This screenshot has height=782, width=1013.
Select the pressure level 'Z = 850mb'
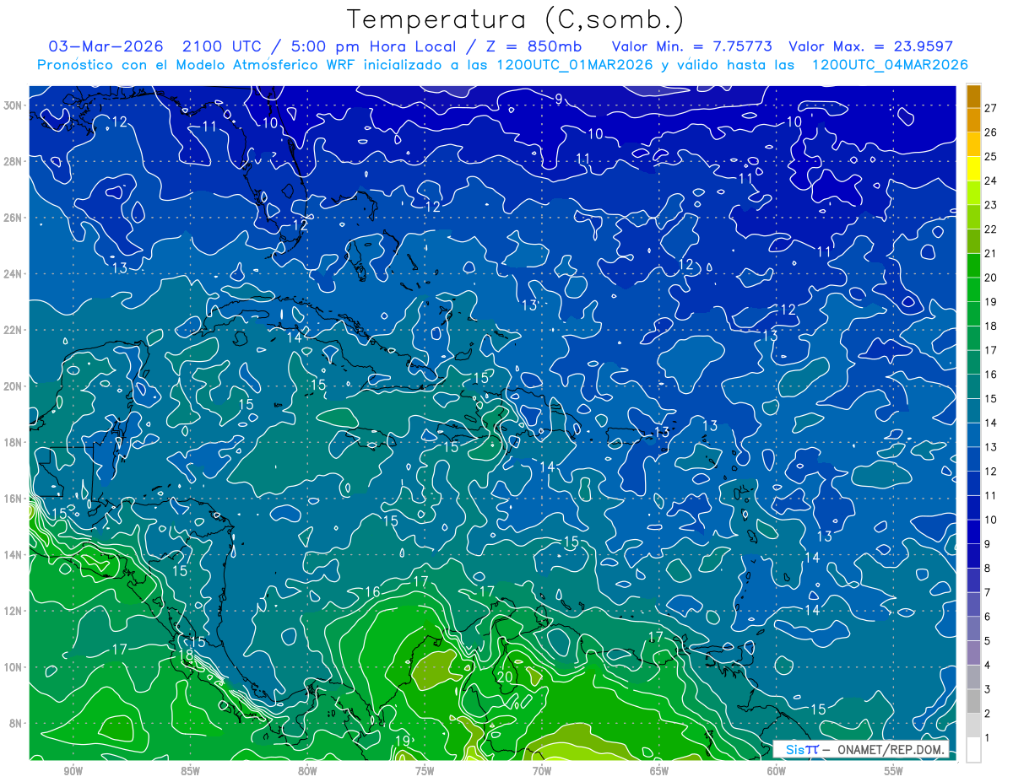530,46
